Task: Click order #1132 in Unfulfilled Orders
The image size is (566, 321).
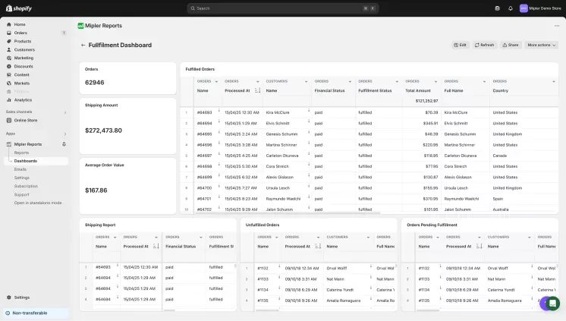Action: pos(263,269)
